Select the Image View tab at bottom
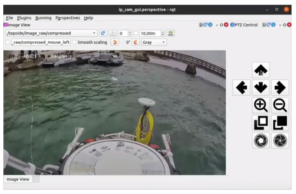The width and height of the screenshot is (296, 194). click(18, 179)
